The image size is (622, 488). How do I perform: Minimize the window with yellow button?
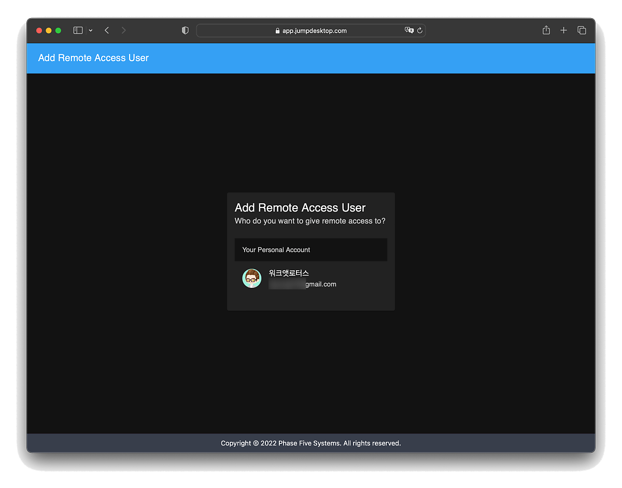[x=49, y=31]
